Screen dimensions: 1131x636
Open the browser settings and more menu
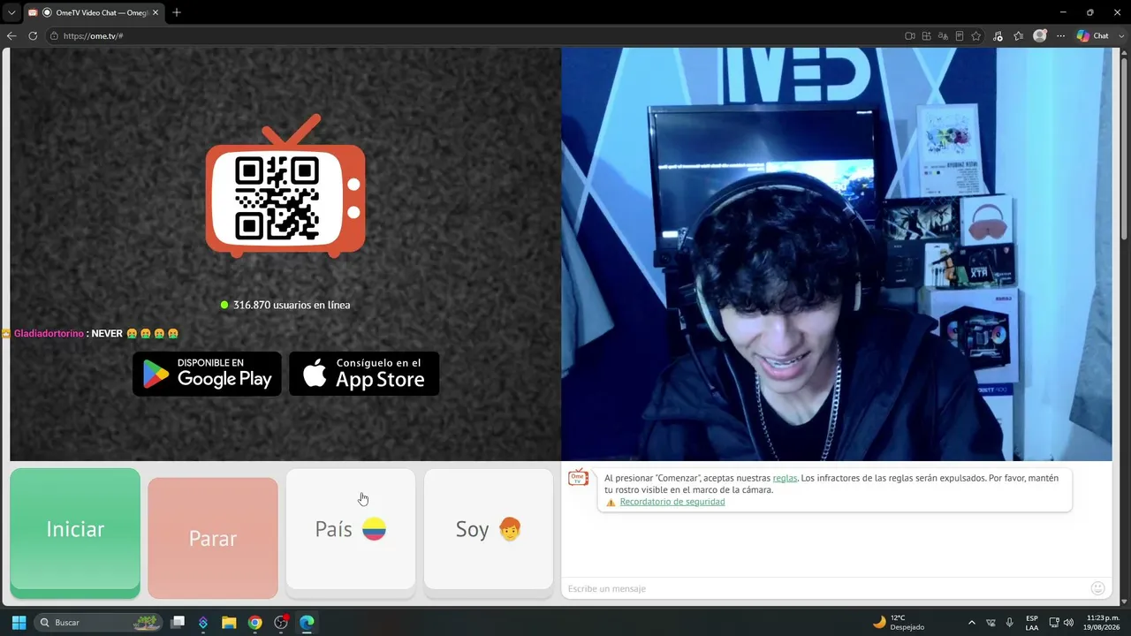point(1060,36)
